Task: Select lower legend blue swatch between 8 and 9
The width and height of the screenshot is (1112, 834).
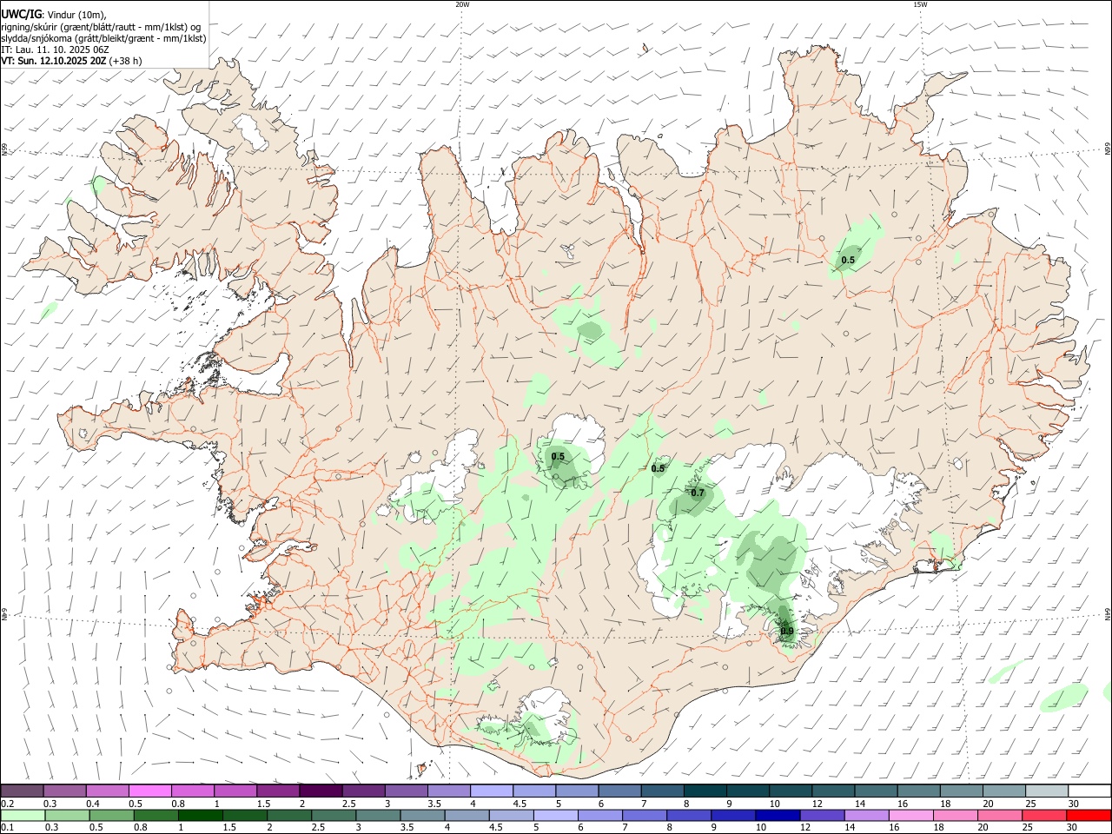Action: coord(689,815)
